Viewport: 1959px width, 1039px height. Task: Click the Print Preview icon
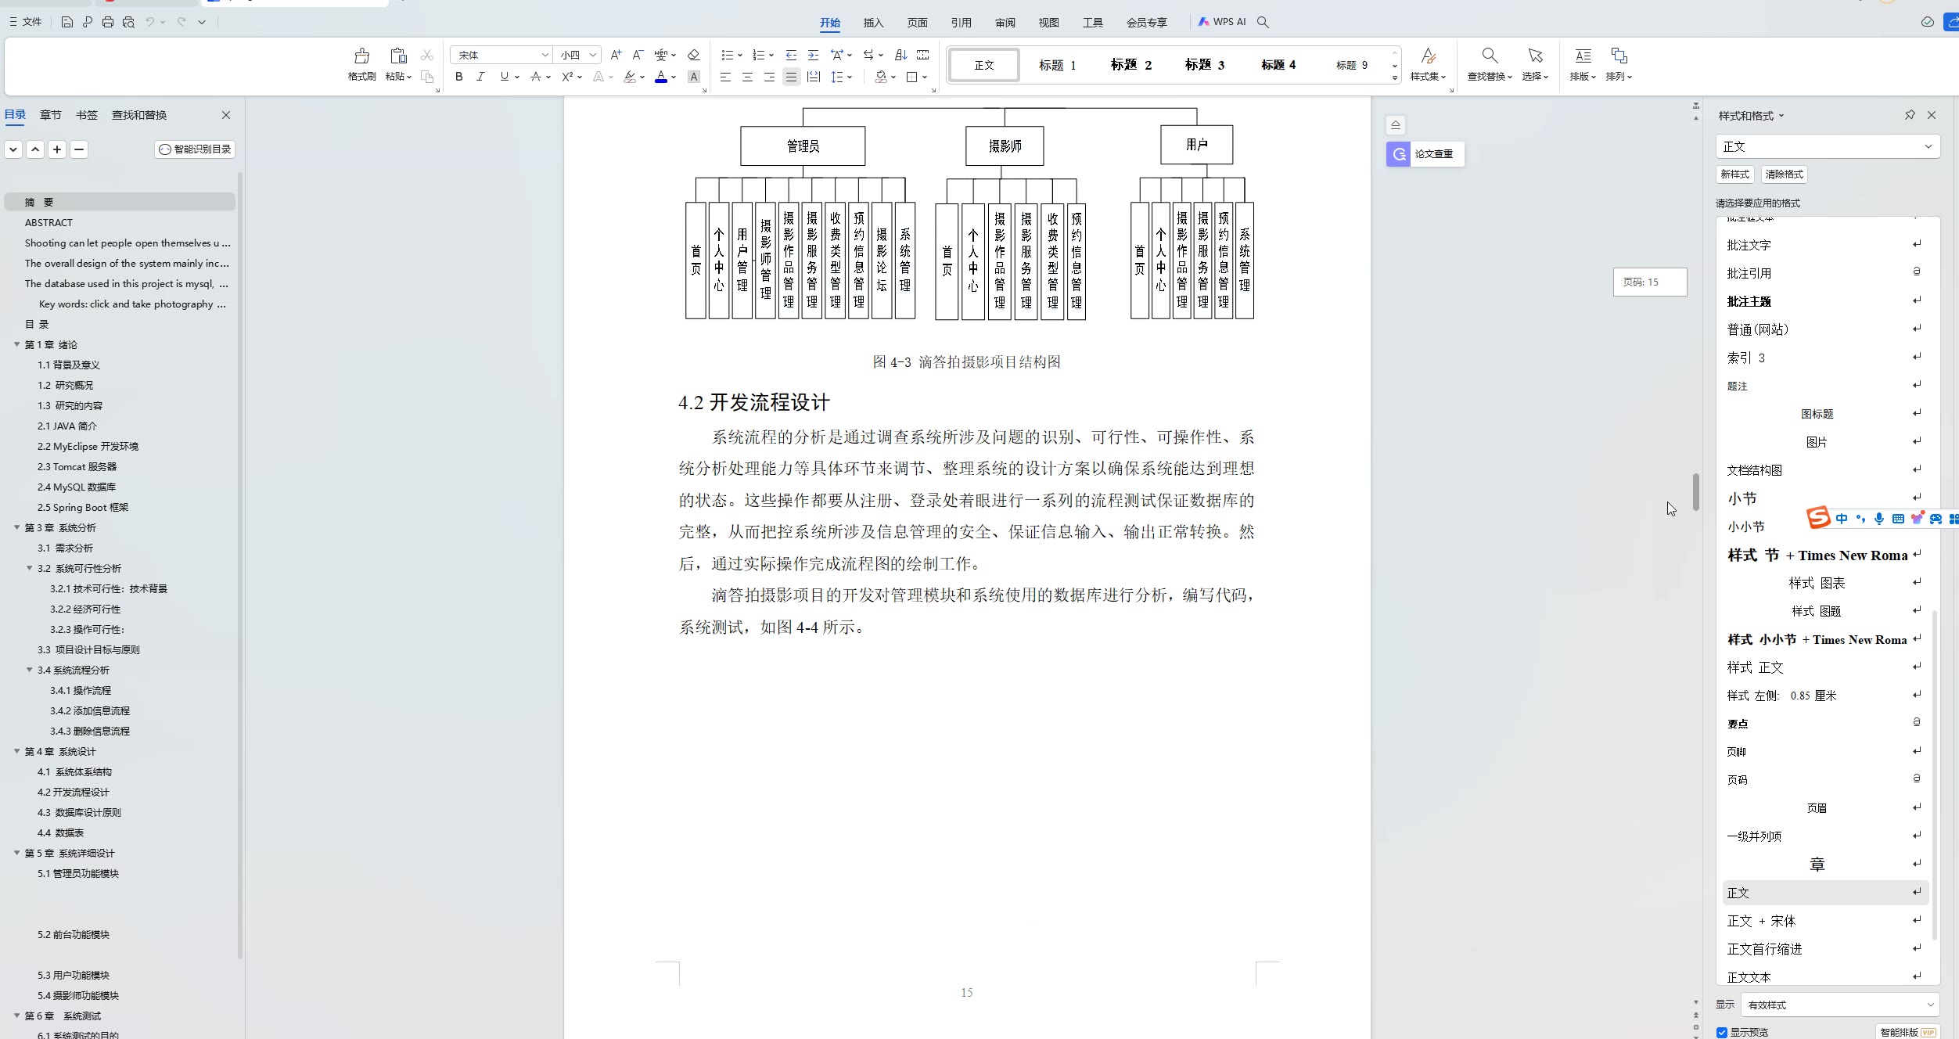pos(129,22)
